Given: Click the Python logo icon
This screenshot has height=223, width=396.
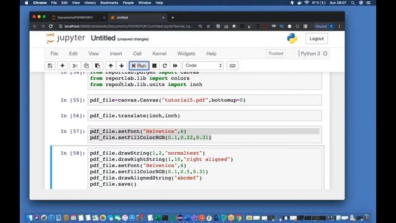Looking at the screenshot, I should click(292, 38).
